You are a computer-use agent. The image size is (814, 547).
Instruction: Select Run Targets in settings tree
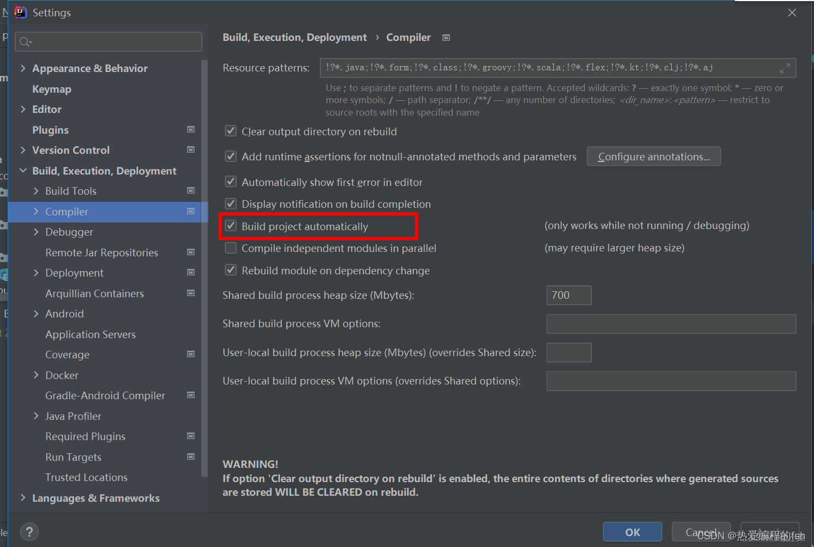73,457
